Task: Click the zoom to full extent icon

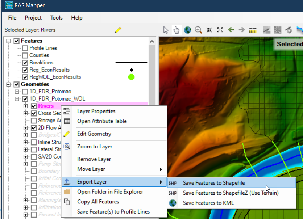Action: point(220,30)
